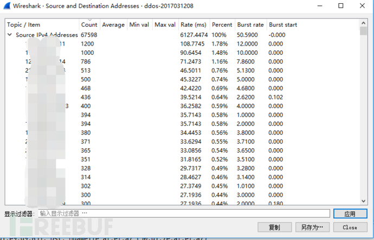Image resolution: width=374 pixels, height=240 pixels.
Task: Sort by the Rate (ms) column header
Action: click(194, 24)
